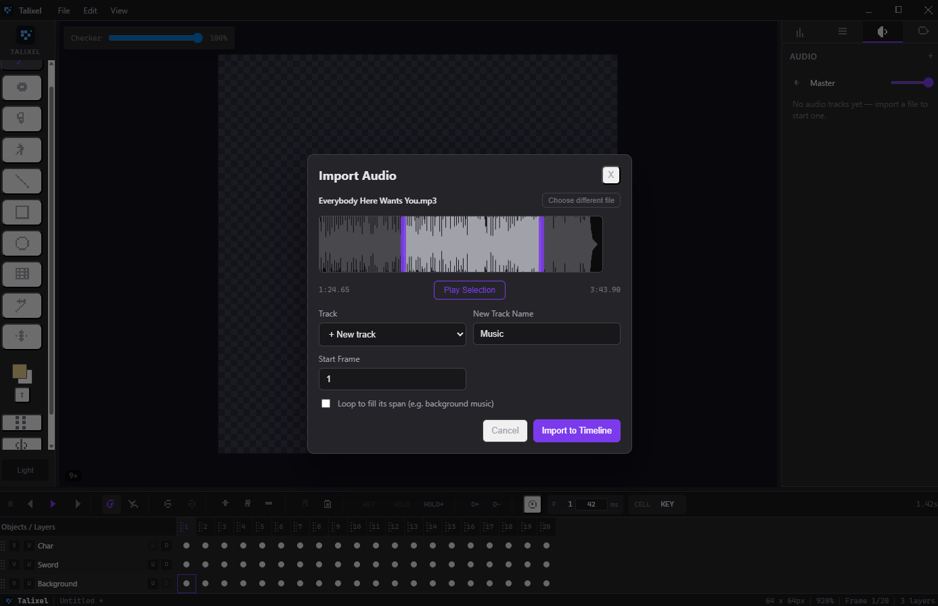
Task: Toggle U lock for Char layer
Action: click(29, 546)
